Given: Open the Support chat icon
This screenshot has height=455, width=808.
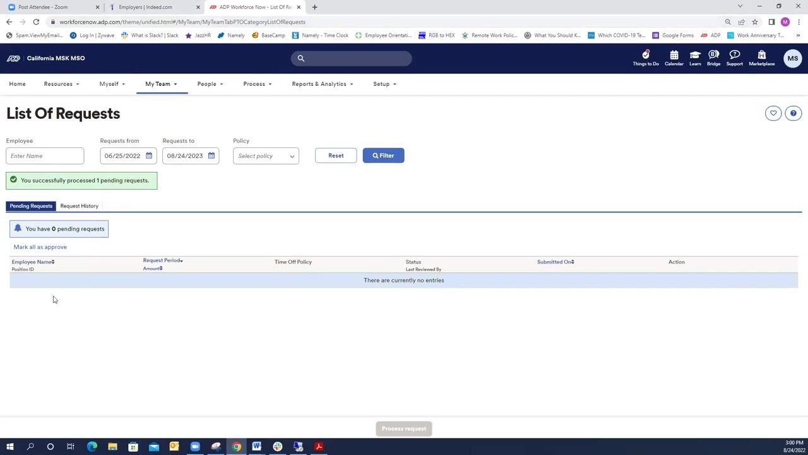Looking at the screenshot, I should (735, 58).
